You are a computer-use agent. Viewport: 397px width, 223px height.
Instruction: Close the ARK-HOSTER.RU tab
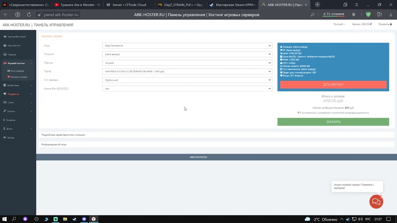coord(306,5)
